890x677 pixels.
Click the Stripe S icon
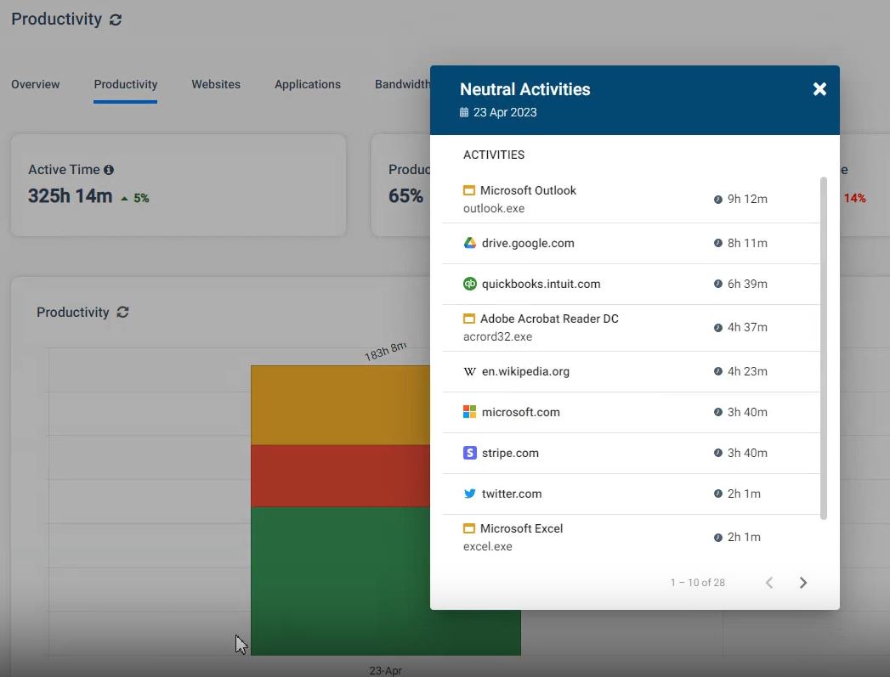(x=469, y=453)
